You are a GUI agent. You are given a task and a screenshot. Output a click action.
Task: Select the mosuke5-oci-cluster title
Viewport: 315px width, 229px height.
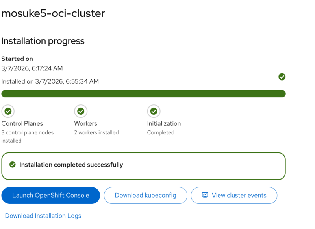pyautogui.click(x=53, y=13)
